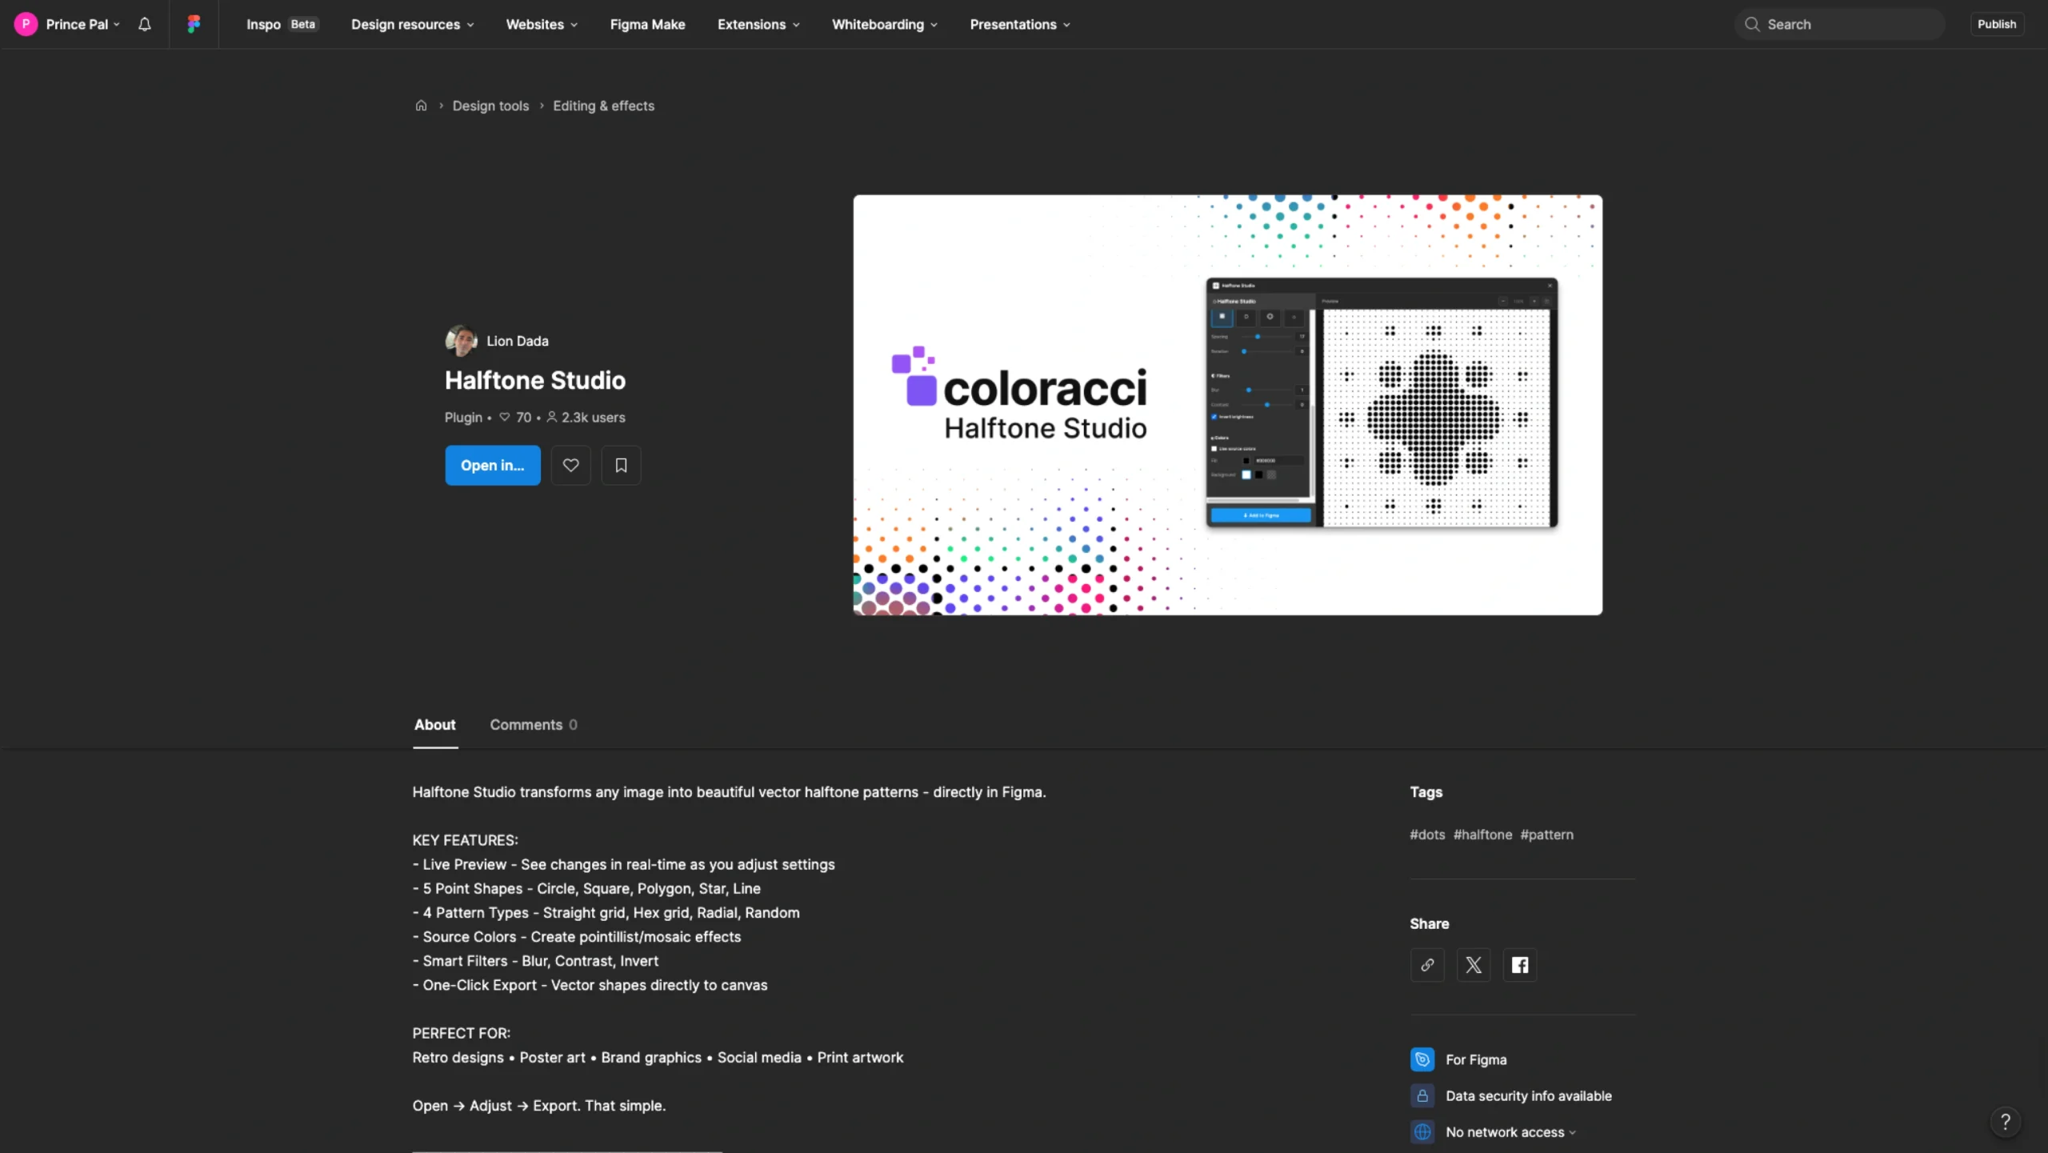
Task: Open the Design resources menu
Action: point(412,24)
